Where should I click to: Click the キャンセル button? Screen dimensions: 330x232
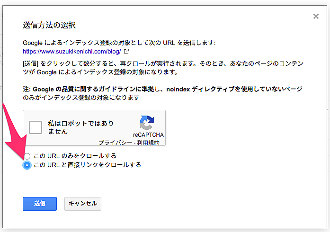82,204
